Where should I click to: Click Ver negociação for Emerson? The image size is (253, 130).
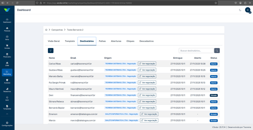click(149, 114)
